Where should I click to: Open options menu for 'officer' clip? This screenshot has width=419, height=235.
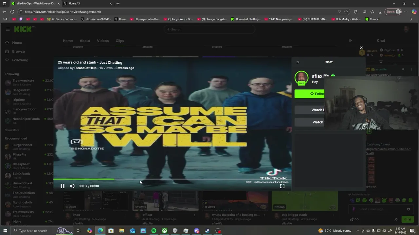pos(195,215)
